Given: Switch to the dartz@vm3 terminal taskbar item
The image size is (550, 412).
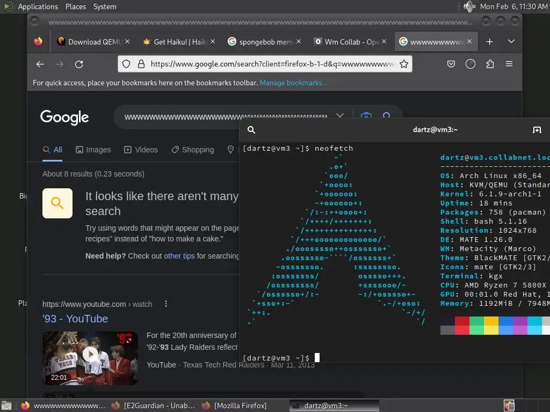Looking at the screenshot, I should (334, 406).
